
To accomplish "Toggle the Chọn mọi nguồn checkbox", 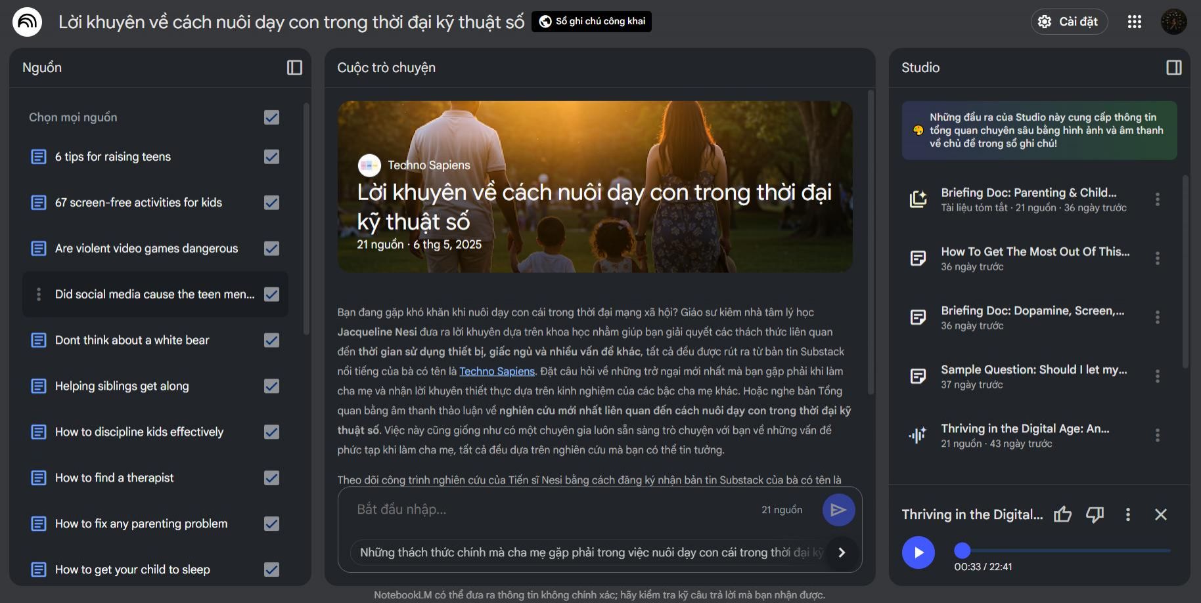I will coord(271,117).
